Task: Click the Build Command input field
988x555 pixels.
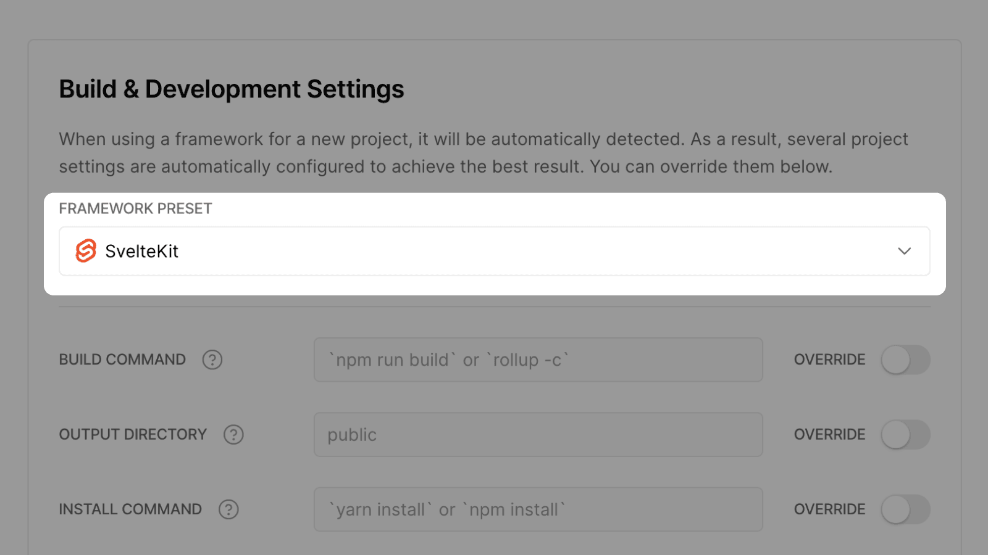Action: click(x=538, y=360)
